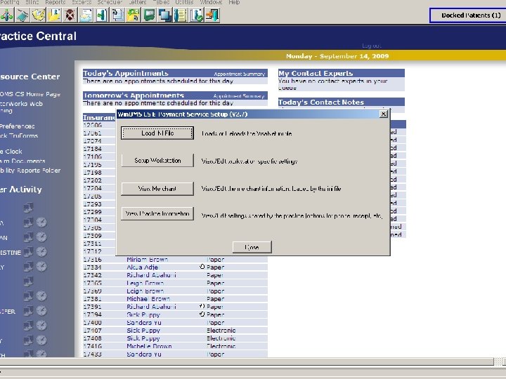Click insurance entry number 17433
Viewport: 506px width, 379px height.
tap(92, 354)
